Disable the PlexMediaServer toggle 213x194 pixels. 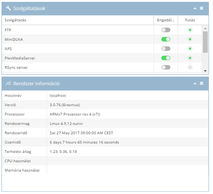pos(166,58)
